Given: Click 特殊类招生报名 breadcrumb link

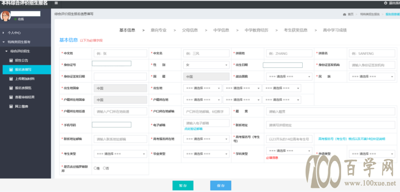Looking at the screenshot, I should pyautogui.click(x=370, y=14).
